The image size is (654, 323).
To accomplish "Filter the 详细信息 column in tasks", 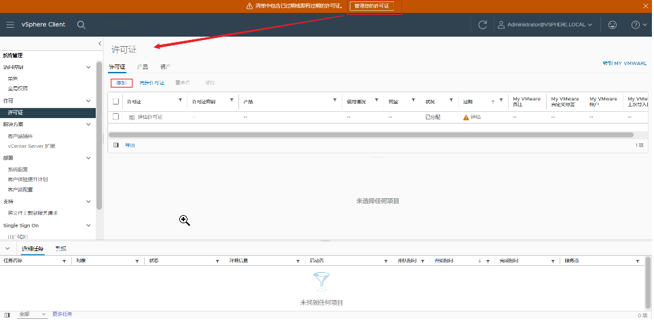I will [x=298, y=261].
